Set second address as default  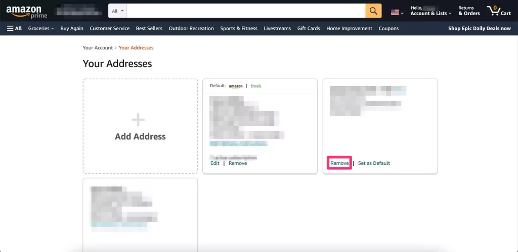click(x=374, y=163)
